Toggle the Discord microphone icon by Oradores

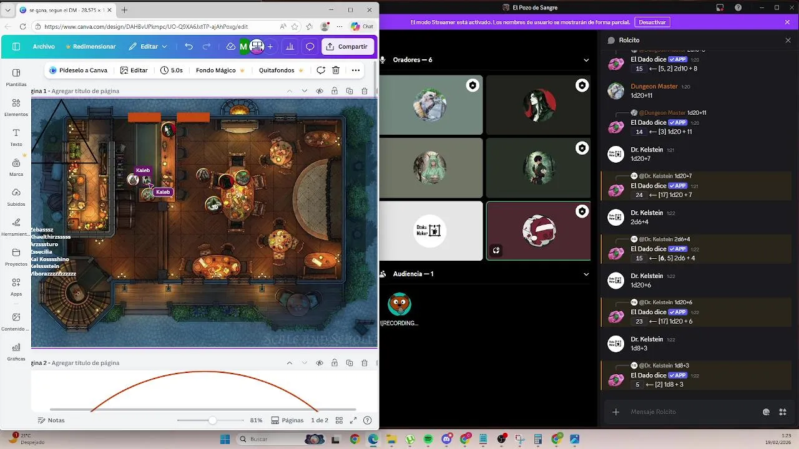pos(383,60)
